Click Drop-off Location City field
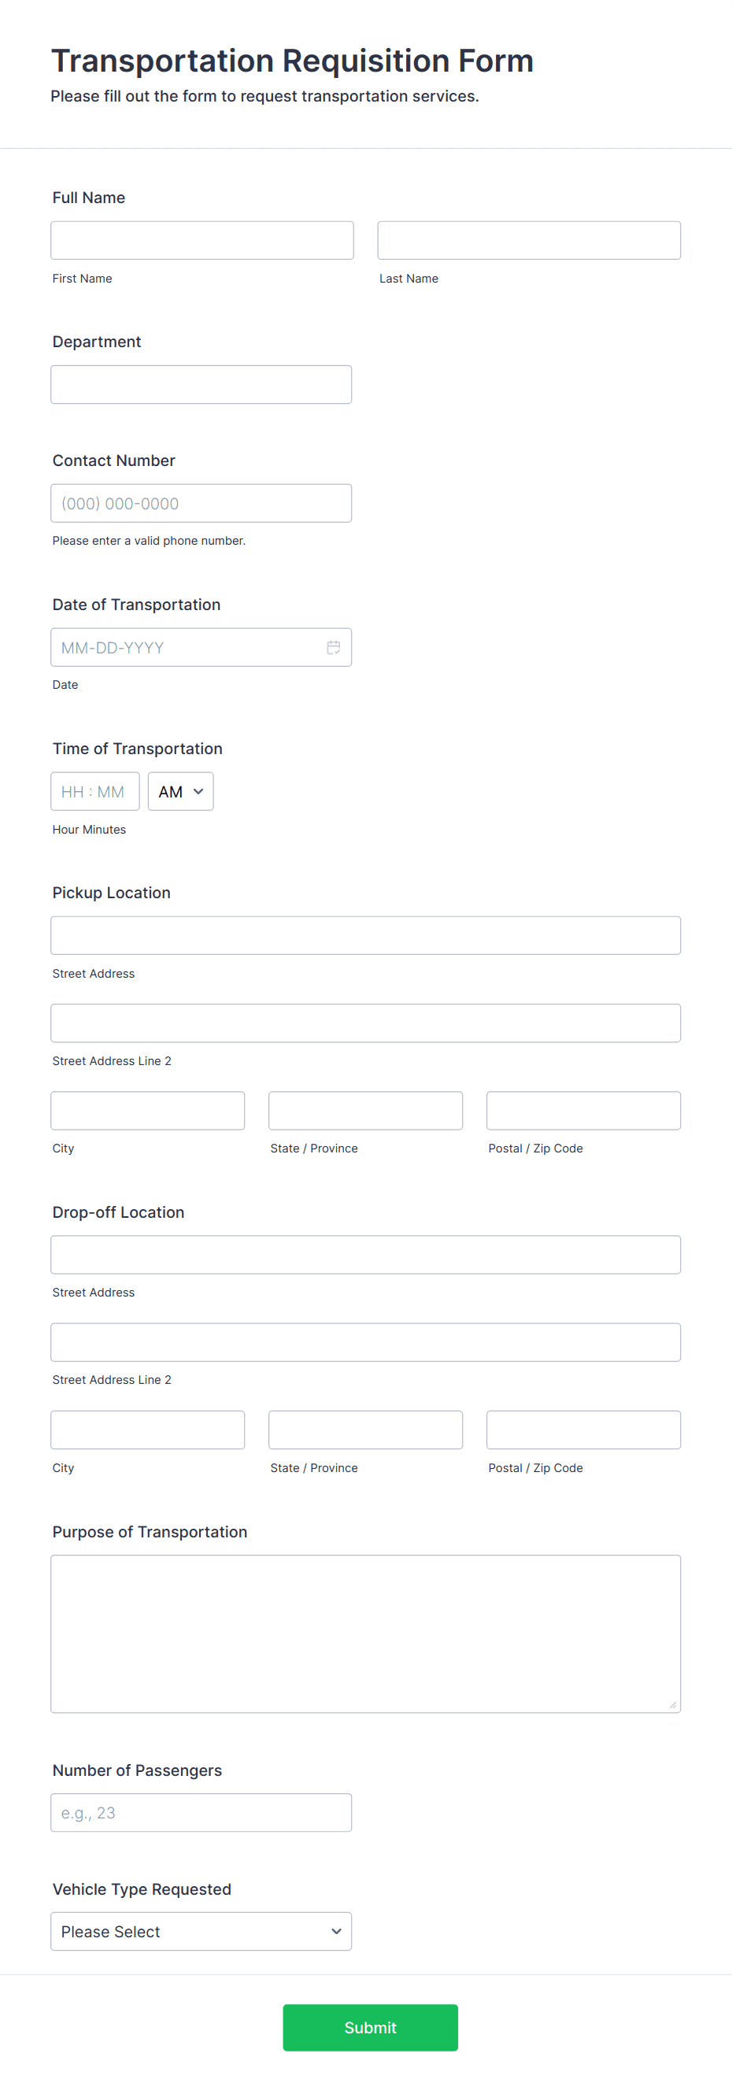The image size is (732, 2090). (x=148, y=1430)
